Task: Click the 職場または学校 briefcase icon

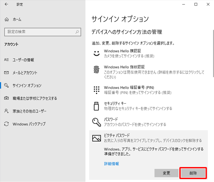Action: pos(6,98)
